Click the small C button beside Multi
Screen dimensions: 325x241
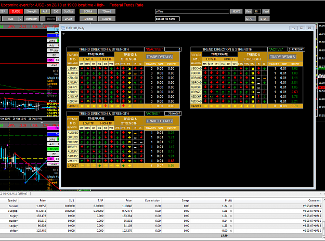[x=20, y=19]
